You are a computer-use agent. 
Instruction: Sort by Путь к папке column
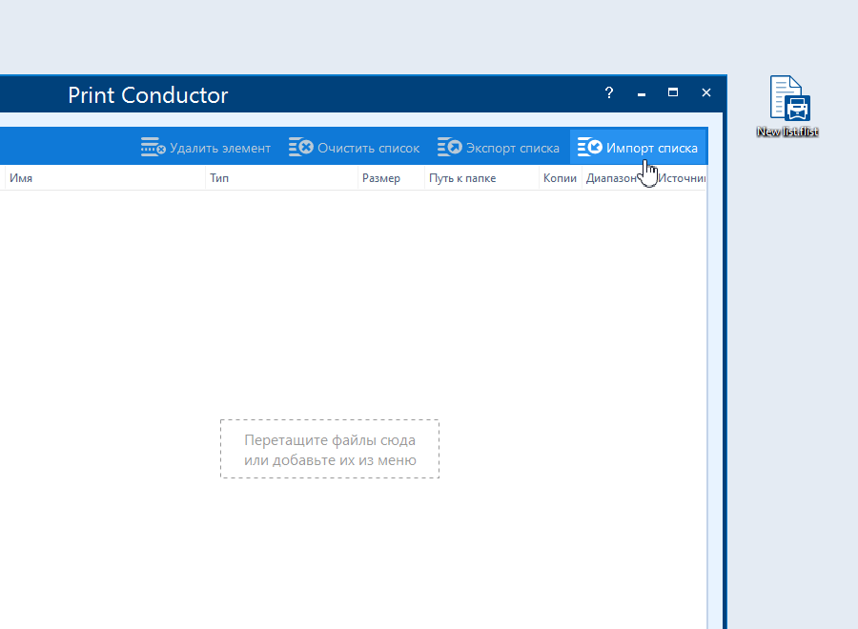click(x=482, y=178)
